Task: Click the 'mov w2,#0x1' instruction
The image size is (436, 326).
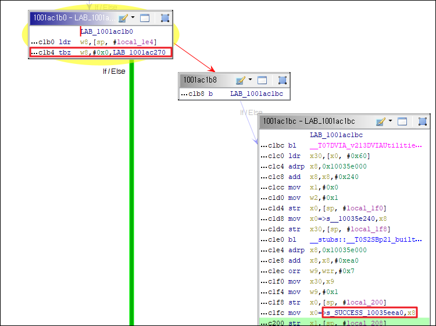Action: tap(299, 198)
